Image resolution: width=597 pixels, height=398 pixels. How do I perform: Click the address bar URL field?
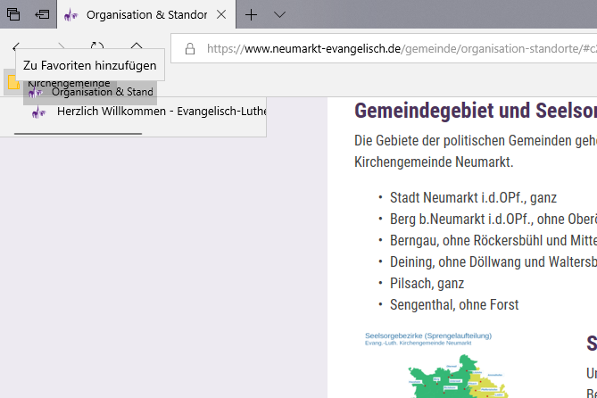(x=384, y=49)
